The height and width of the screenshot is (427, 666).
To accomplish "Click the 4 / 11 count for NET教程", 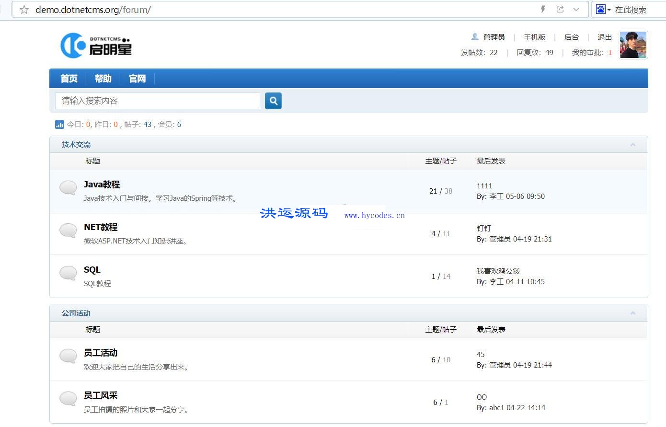I will coord(441,233).
